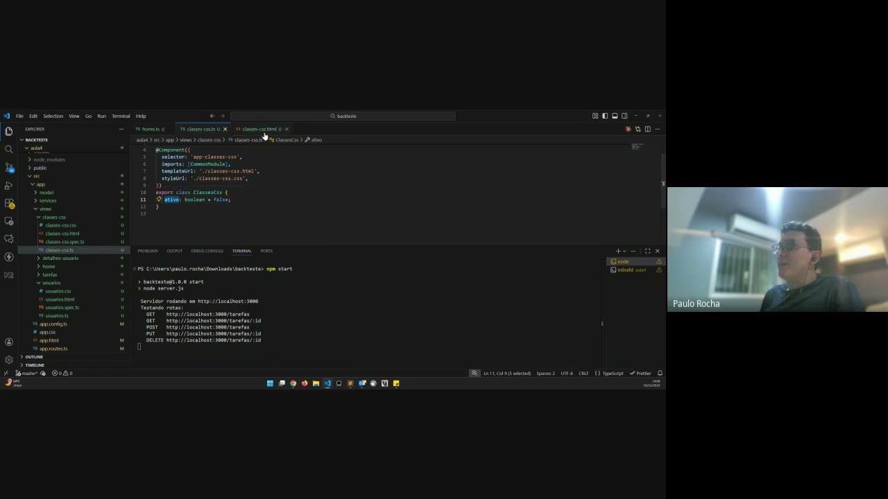Maximize the terminal panel size
Viewport: 888px width, 499px height.
[647, 251]
